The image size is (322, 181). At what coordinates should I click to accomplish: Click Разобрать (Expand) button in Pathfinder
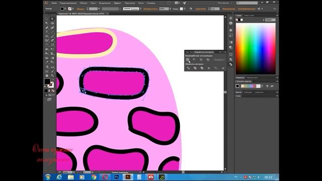(219, 60)
